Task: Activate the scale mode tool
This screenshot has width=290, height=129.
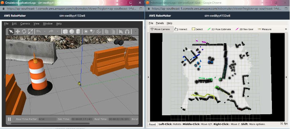Action: point(30,31)
